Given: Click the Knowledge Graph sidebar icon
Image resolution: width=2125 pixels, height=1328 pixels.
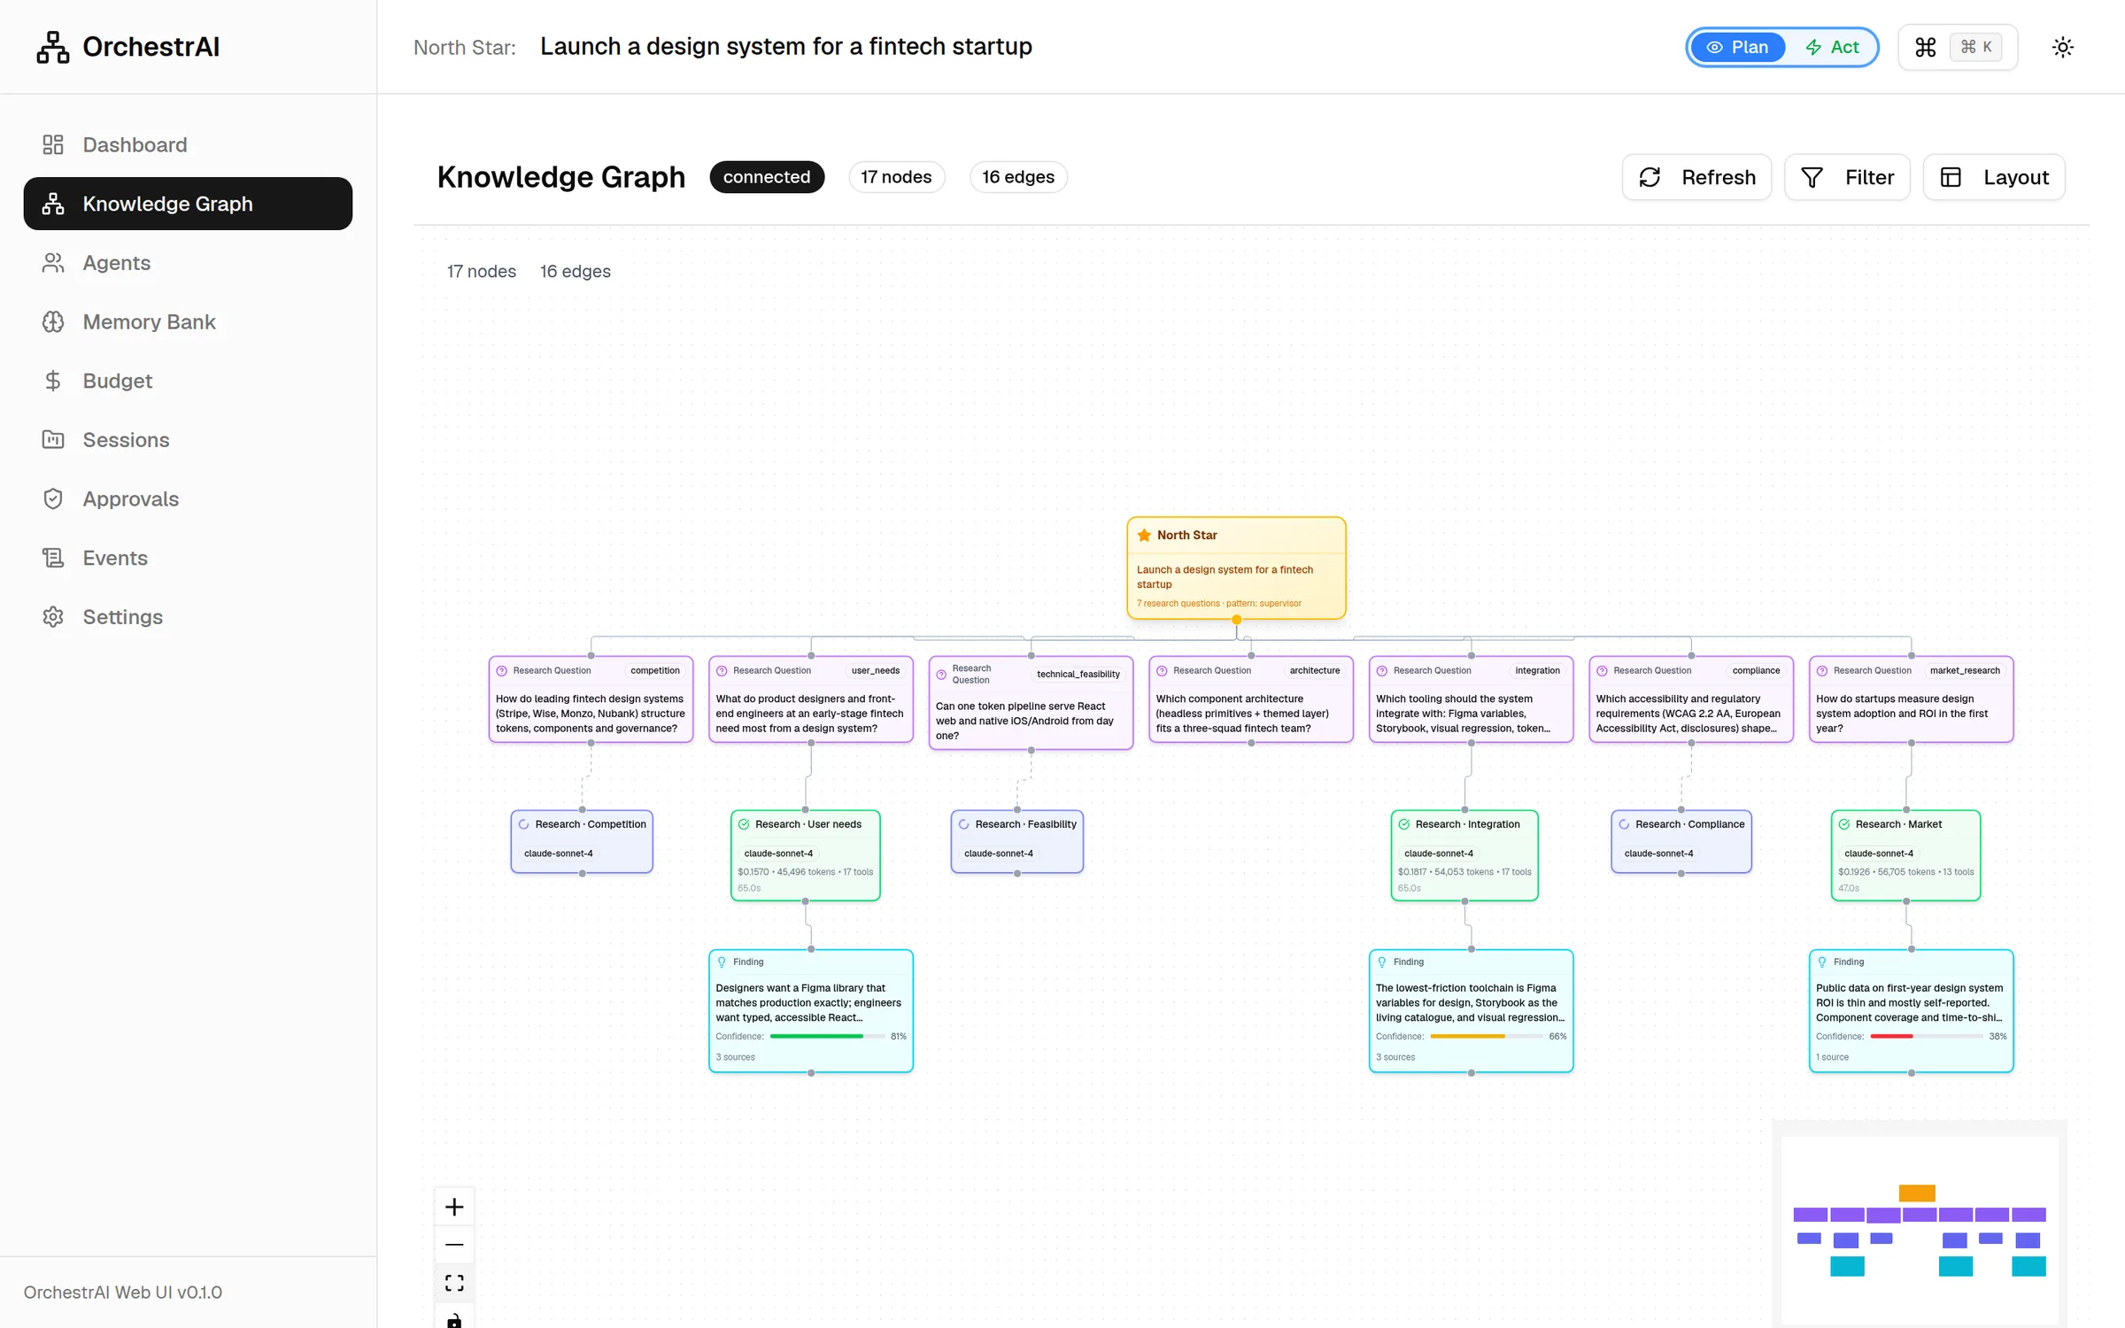Looking at the screenshot, I should 53,204.
